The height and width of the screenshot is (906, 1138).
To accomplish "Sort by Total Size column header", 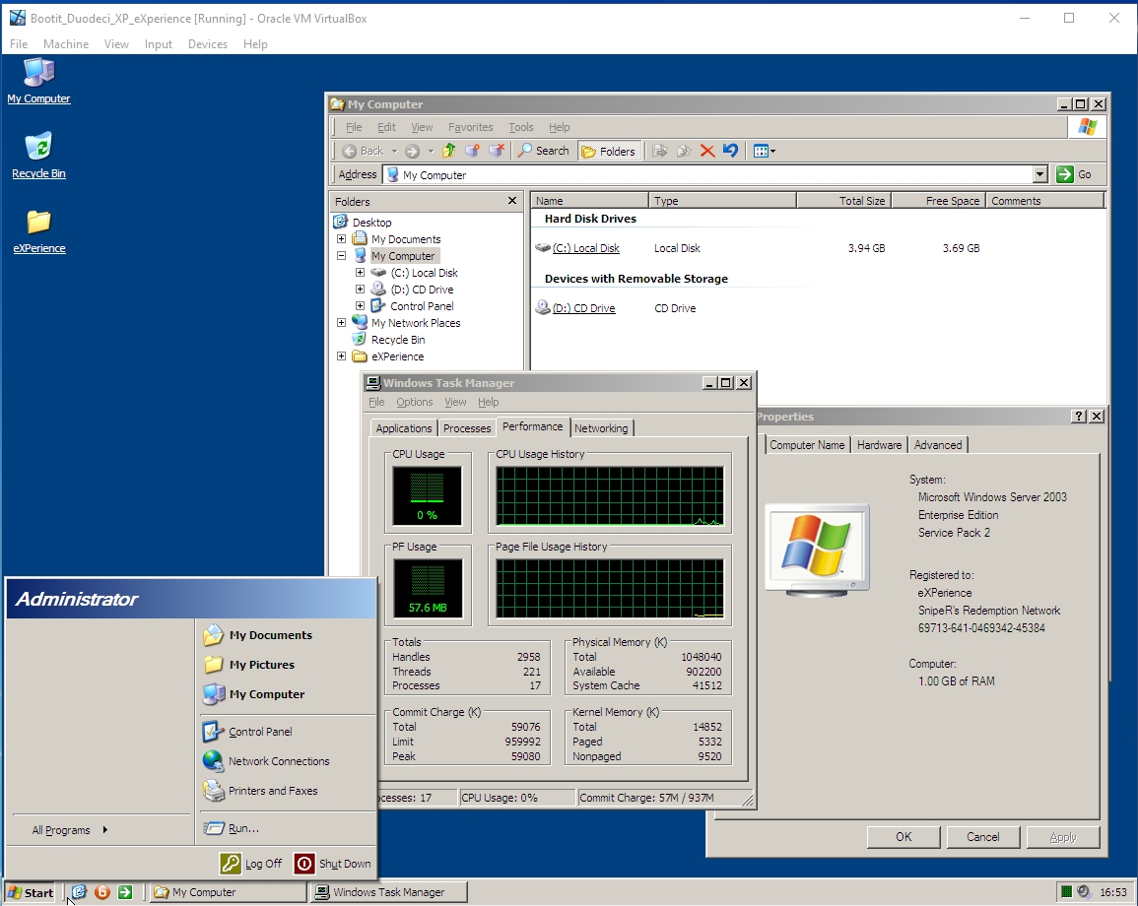I will pyautogui.click(x=843, y=200).
